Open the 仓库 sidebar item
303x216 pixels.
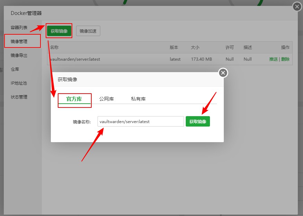[15, 69]
